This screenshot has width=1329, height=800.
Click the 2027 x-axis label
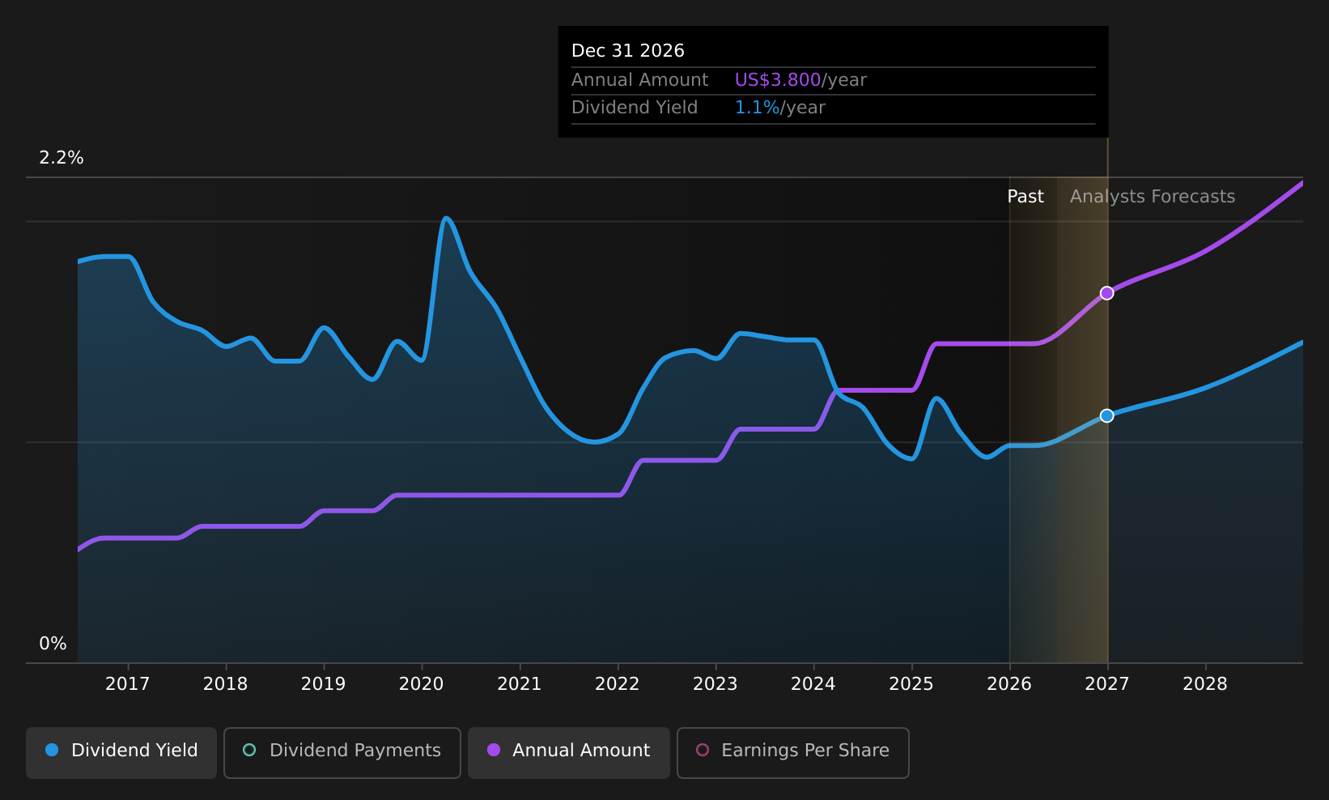coord(1107,684)
